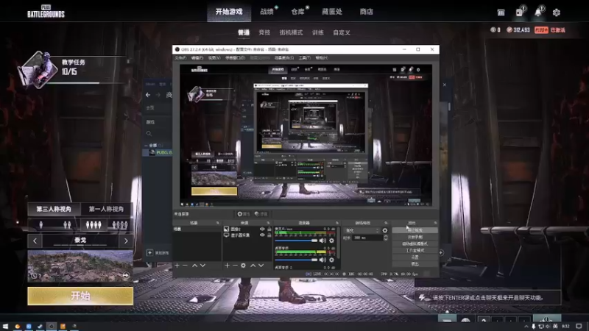Open source properties gear in Sources toolbar
This screenshot has height=331, width=589.
[243, 266]
